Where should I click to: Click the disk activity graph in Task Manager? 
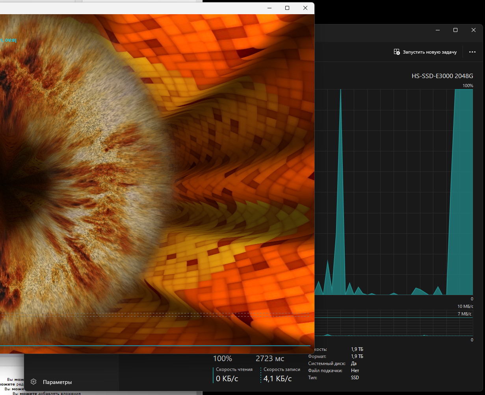click(x=394, y=192)
